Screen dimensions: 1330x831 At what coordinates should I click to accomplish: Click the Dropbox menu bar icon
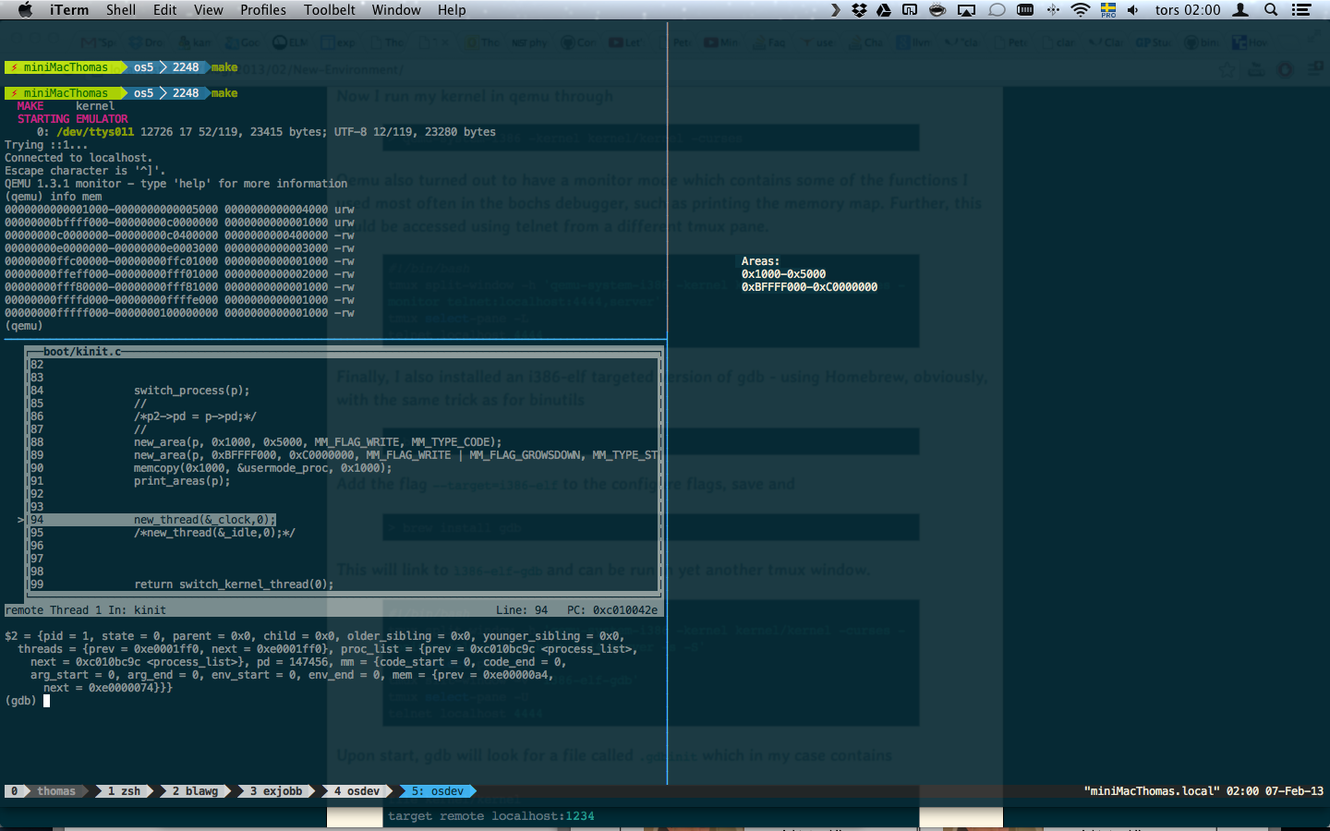[x=859, y=10]
